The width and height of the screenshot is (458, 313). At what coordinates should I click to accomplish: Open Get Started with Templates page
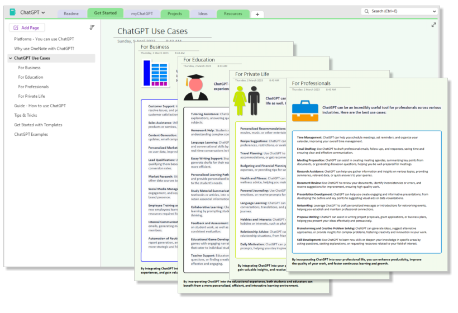pyautogui.click(x=39, y=125)
